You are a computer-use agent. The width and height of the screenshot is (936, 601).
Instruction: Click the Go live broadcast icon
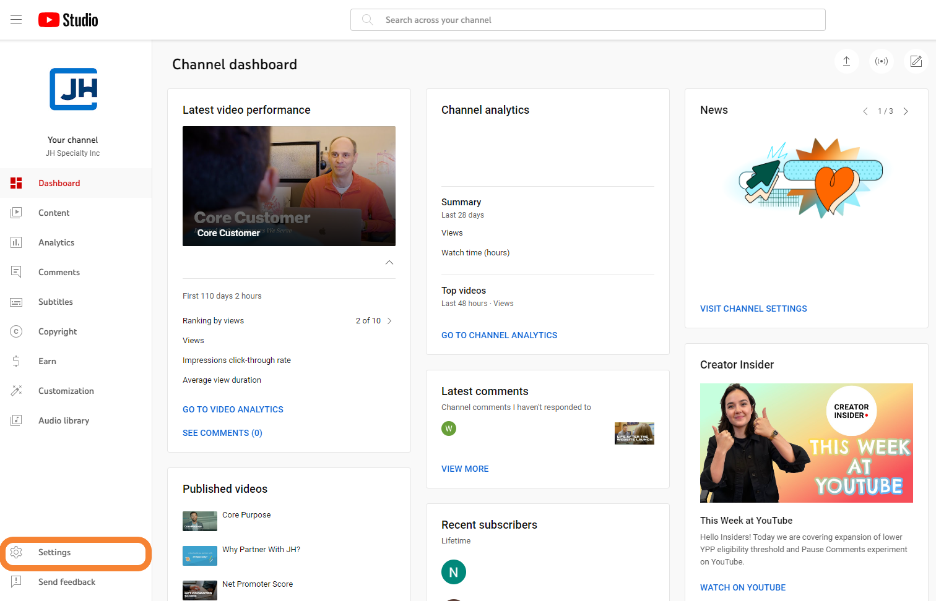(x=882, y=61)
